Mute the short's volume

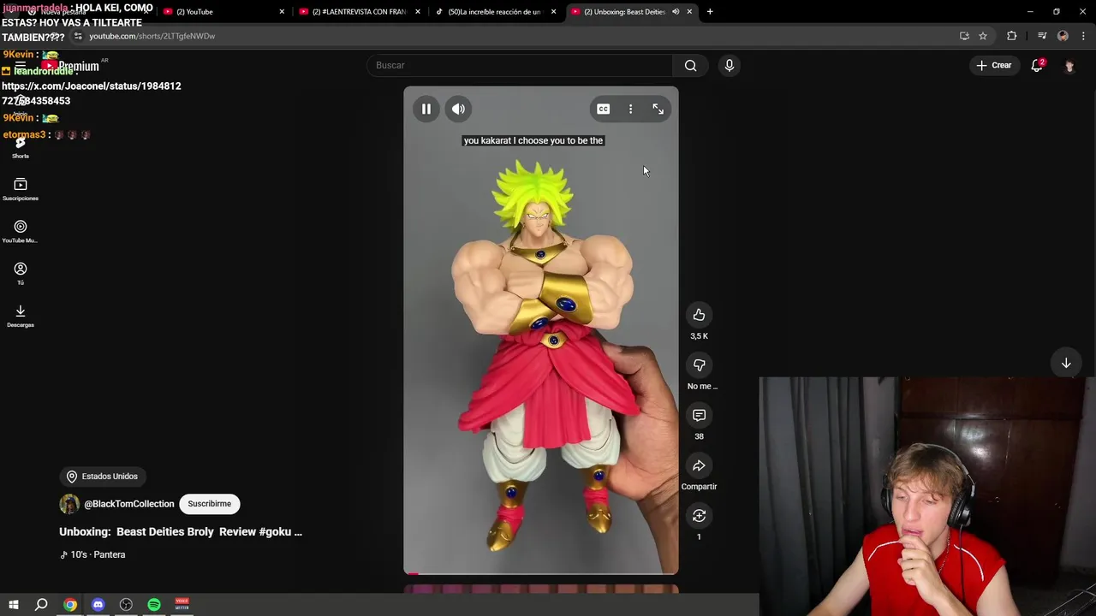(458, 109)
